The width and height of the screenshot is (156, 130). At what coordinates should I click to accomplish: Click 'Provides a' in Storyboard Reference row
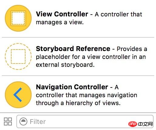(132, 49)
